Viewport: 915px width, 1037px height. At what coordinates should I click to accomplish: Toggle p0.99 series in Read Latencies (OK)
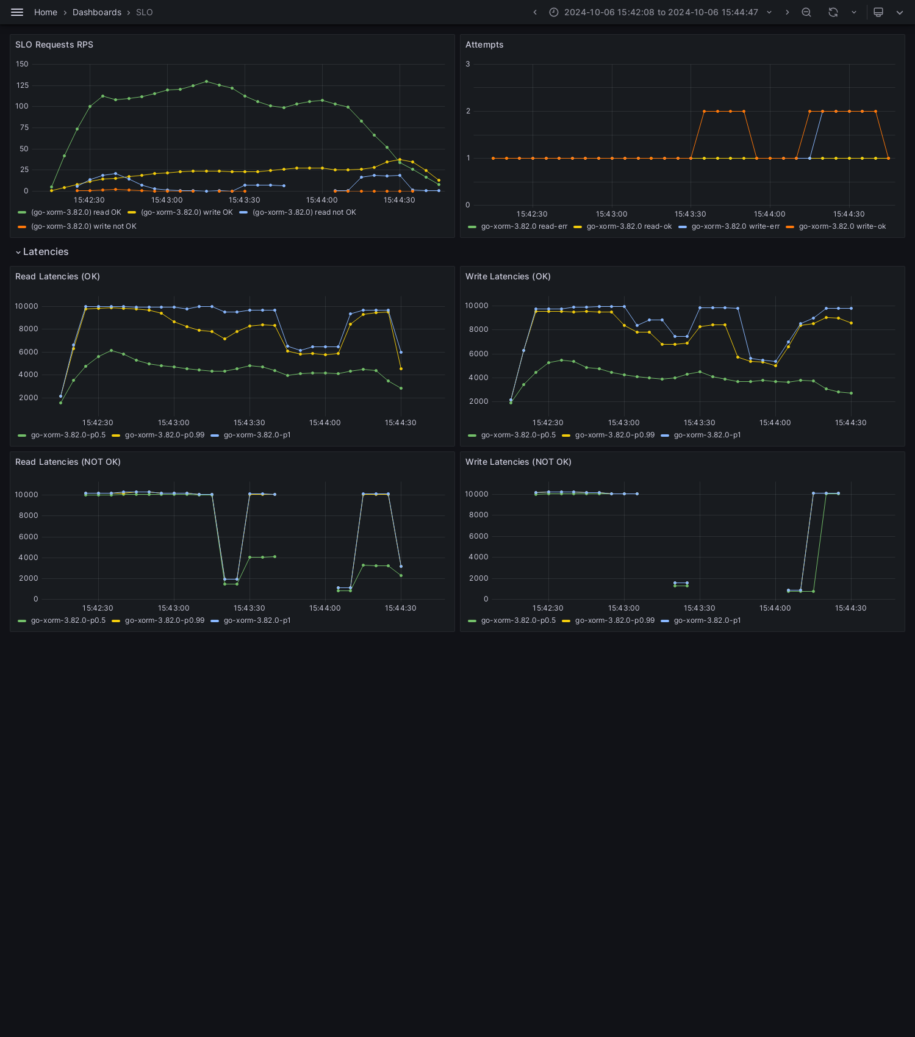click(165, 435)
